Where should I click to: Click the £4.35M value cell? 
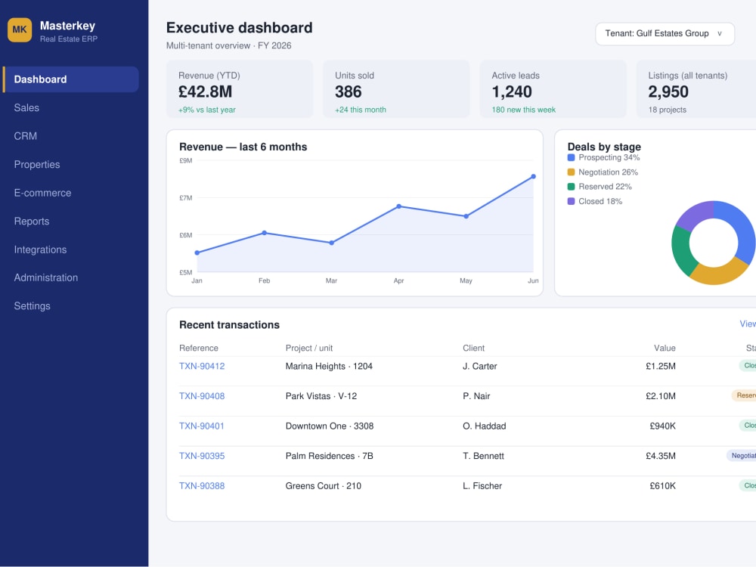pyautogui.click(x=661, y=456)
